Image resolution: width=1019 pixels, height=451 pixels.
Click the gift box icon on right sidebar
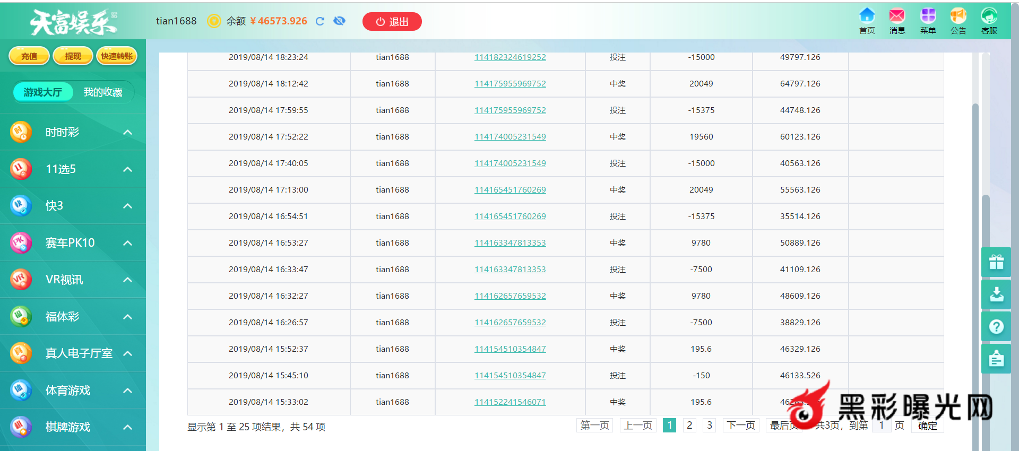coord(996,262)
